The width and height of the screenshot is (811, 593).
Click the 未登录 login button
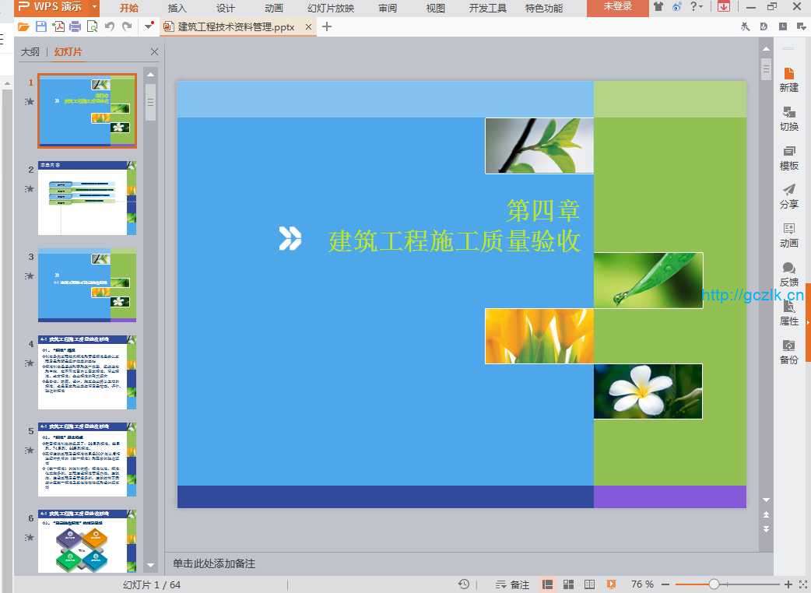(x=617, y=7)
